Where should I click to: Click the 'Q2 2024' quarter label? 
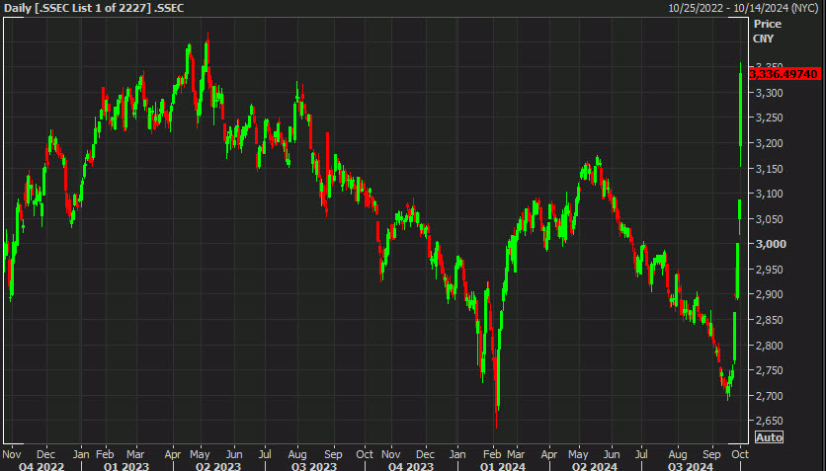pos(595,466)
